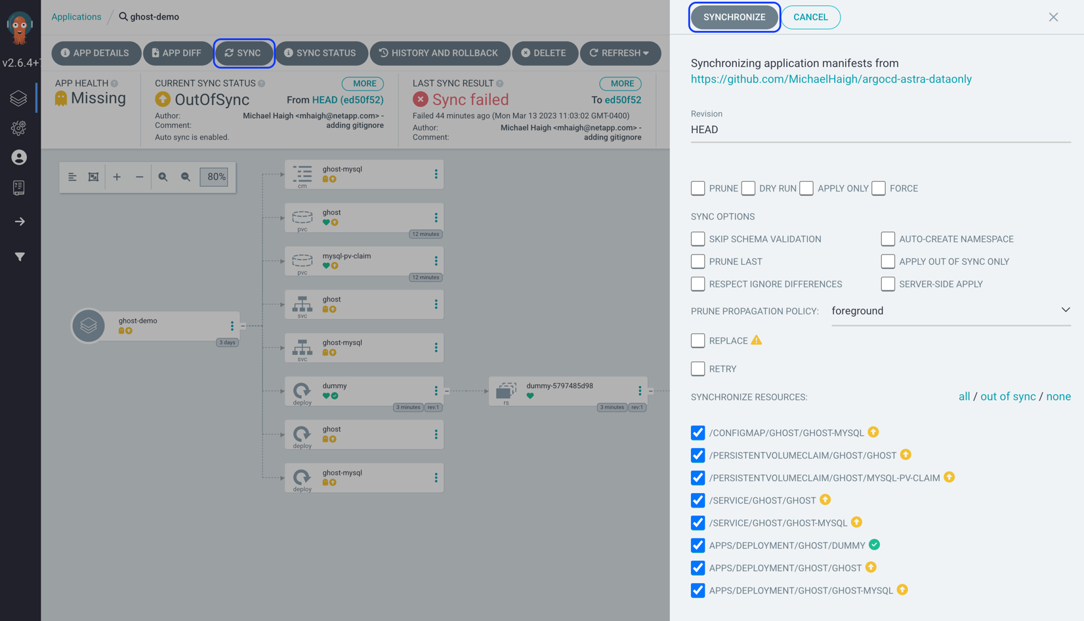
Task: Toggle SKIP SCHEMA VALIDATION checkbox
Action: 698,239
